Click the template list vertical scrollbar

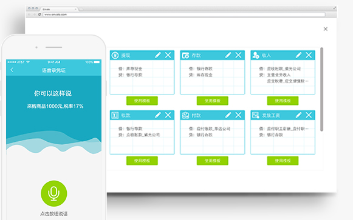coord(321,89)
